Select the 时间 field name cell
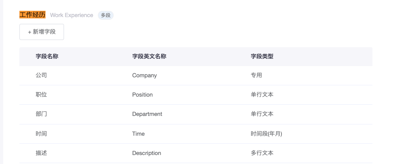This screenshot has height=164, width=400. 41,134
